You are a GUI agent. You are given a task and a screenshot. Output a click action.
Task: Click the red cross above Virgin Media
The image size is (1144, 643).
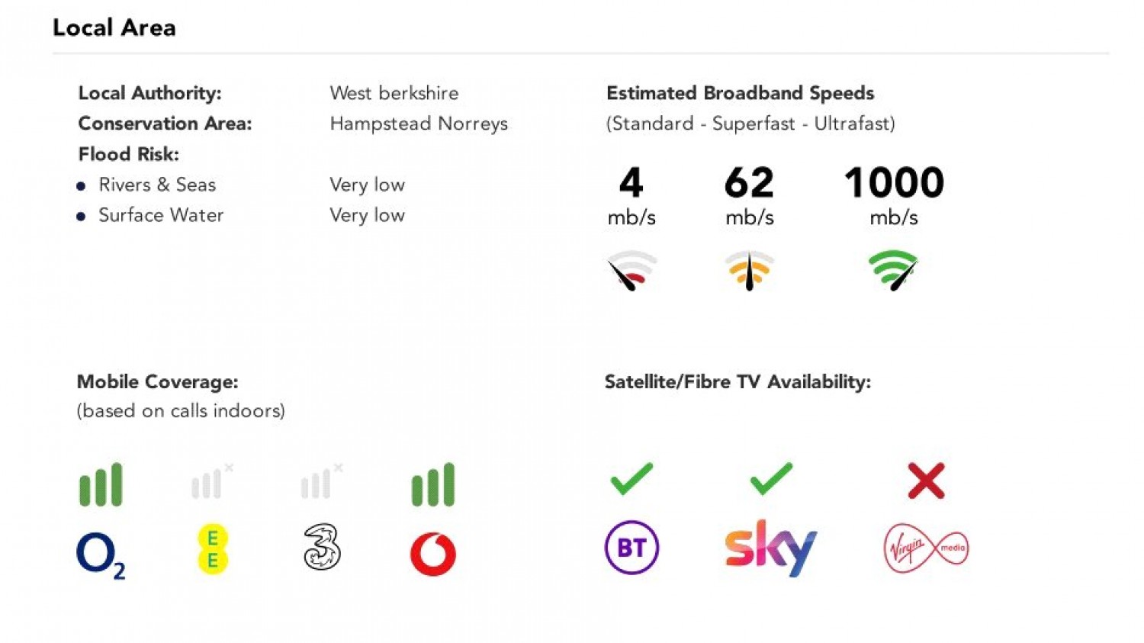tap(926, 481)
